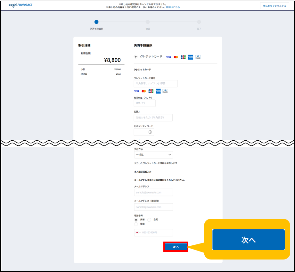Click the メールアドレス（確認用） input field

tap(153, 207)
